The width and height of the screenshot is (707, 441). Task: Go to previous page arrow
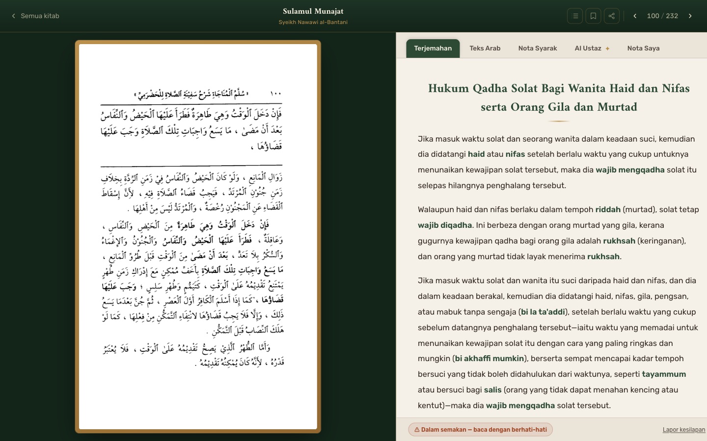coord(635,16)
